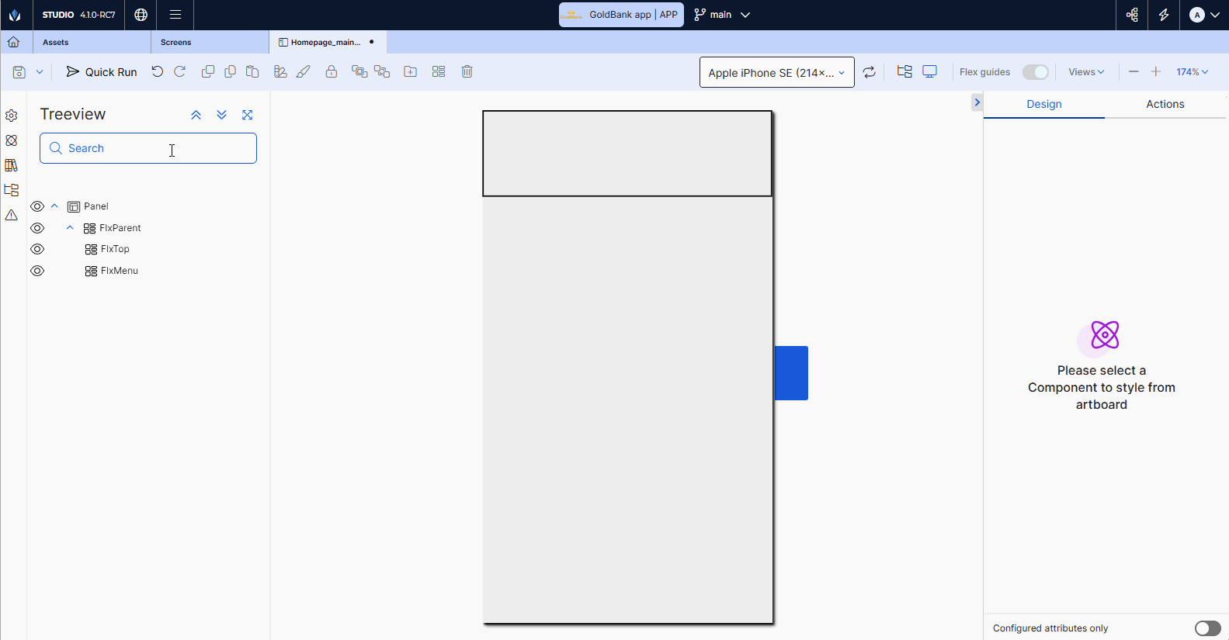The height and width of the screenshot is (640, 1229).
Task: Click the save disk icon
Action: point(19,72)
